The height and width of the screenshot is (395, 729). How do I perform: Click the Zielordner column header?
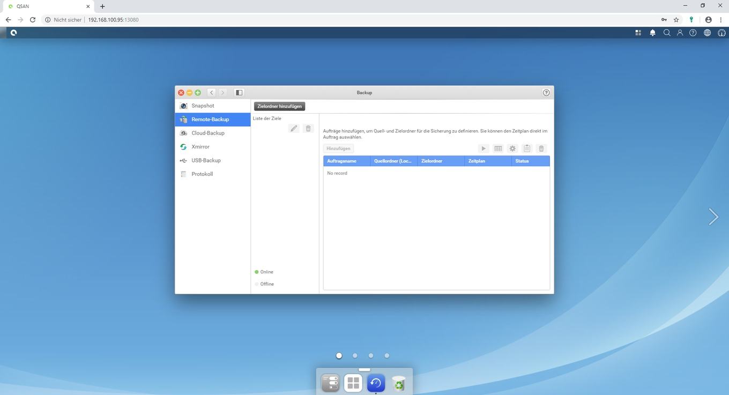(x=441, y=161)
